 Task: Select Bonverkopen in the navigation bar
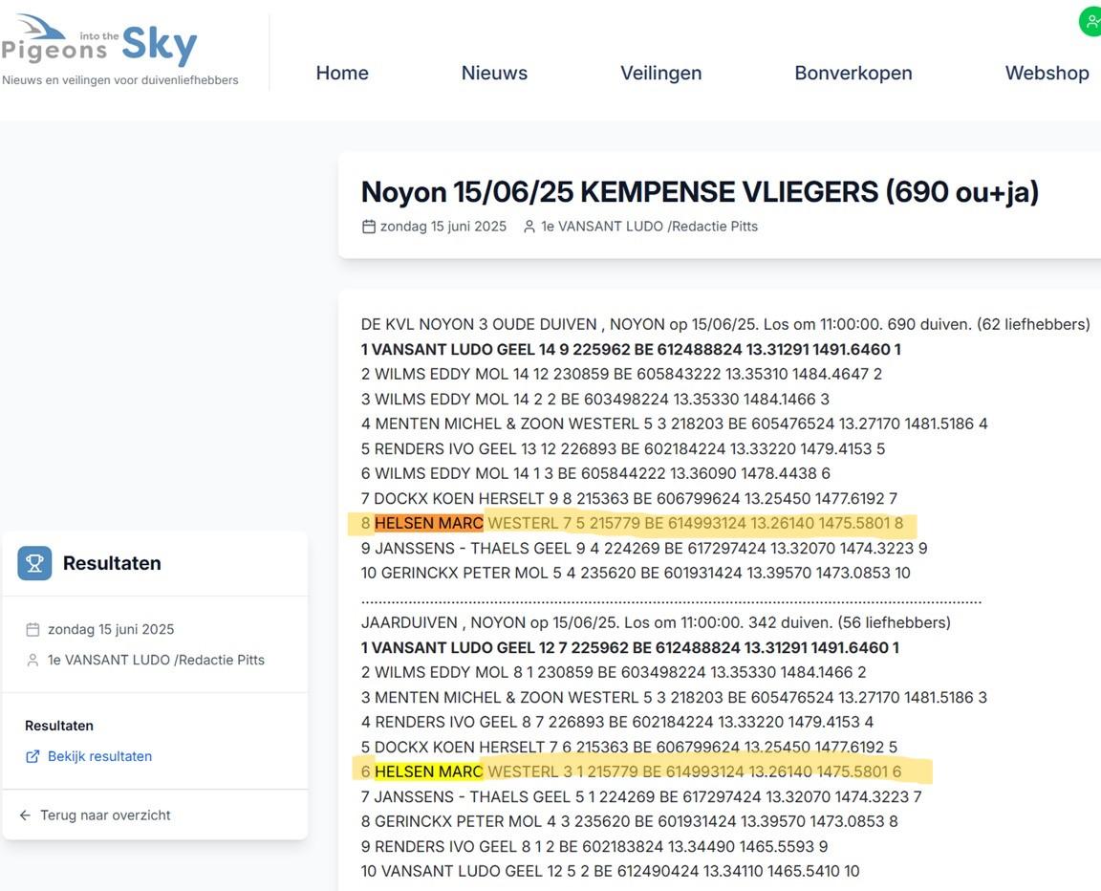(x=853, y=73)
